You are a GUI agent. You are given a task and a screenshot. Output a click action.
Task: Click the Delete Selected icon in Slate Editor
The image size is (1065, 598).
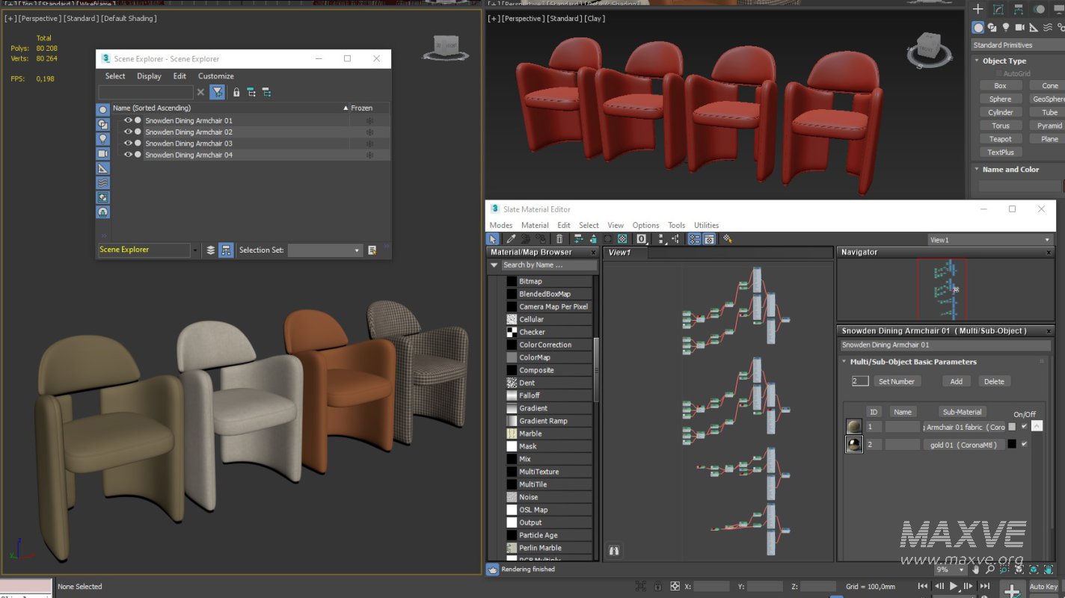(x=559, y=238)
